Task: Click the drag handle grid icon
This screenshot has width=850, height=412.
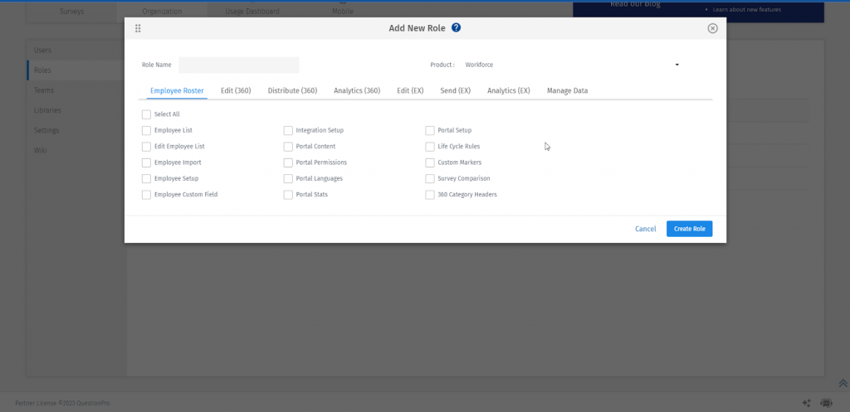Action: click(x=138, y=28)
